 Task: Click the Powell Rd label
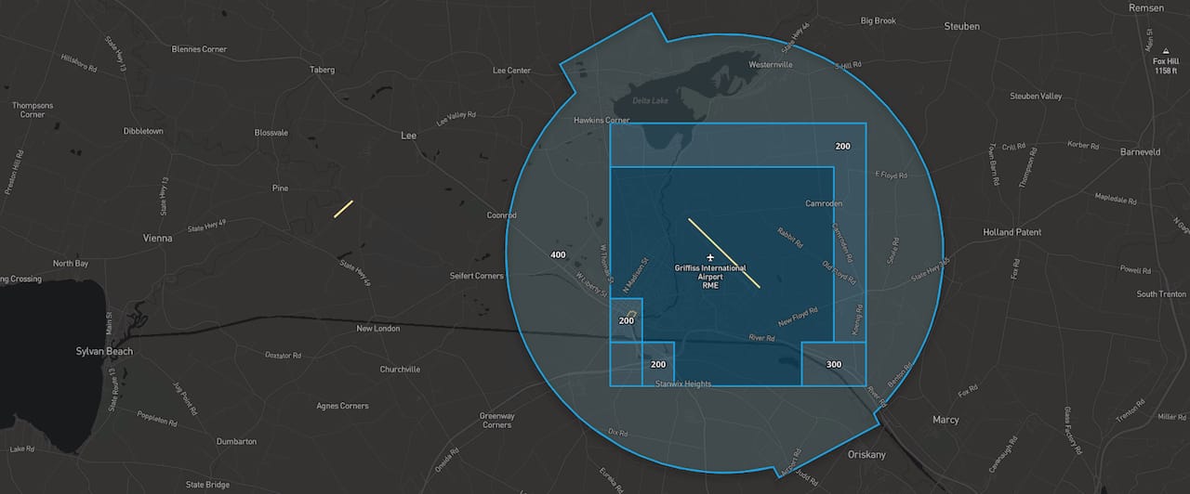1136,269
